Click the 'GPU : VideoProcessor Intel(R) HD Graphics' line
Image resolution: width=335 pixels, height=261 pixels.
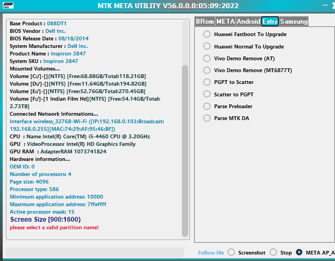73,144
